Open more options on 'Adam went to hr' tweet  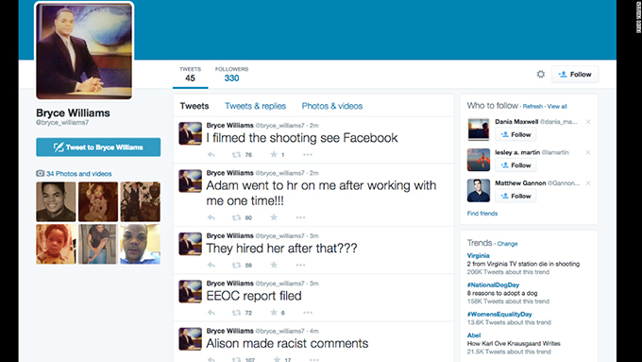[300, 217]
